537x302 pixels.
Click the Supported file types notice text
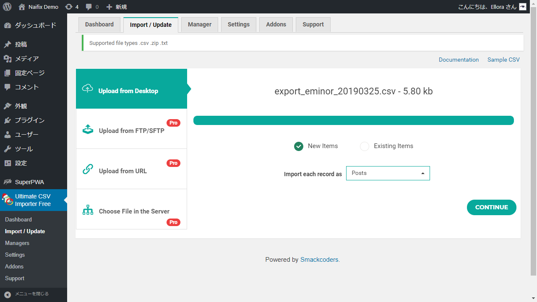[x=128, y=43]
